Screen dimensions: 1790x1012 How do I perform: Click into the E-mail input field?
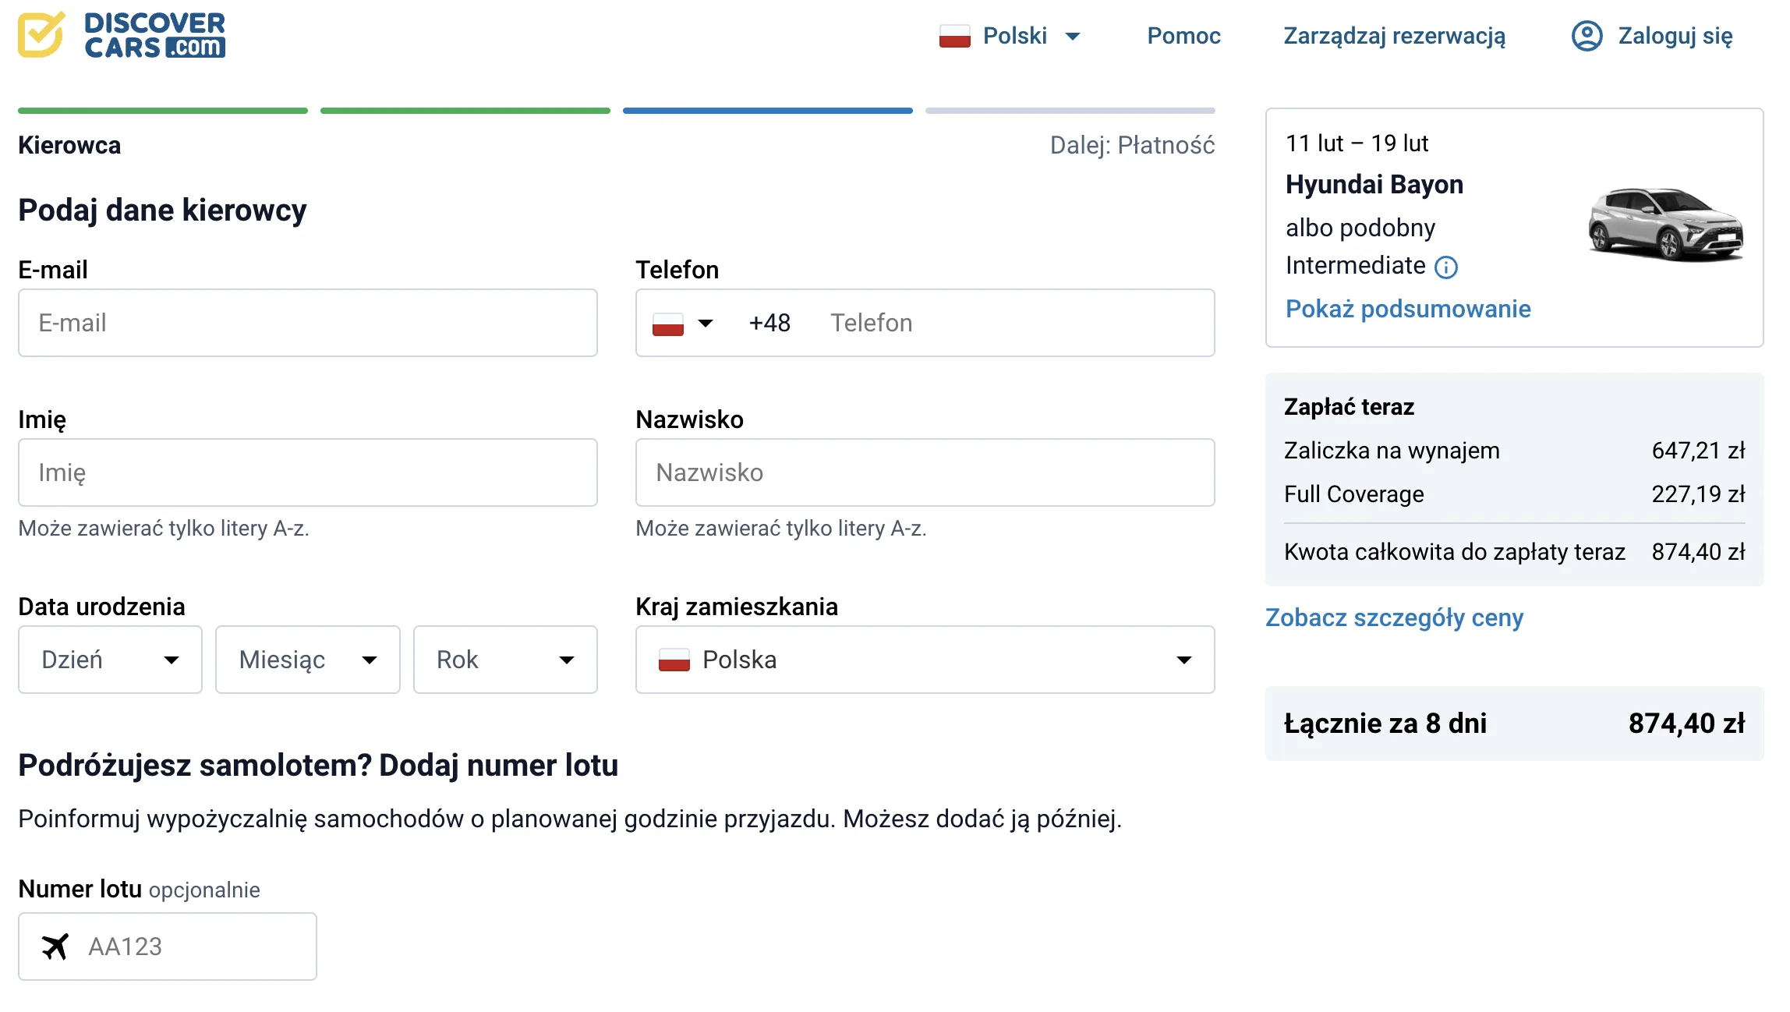307,323
